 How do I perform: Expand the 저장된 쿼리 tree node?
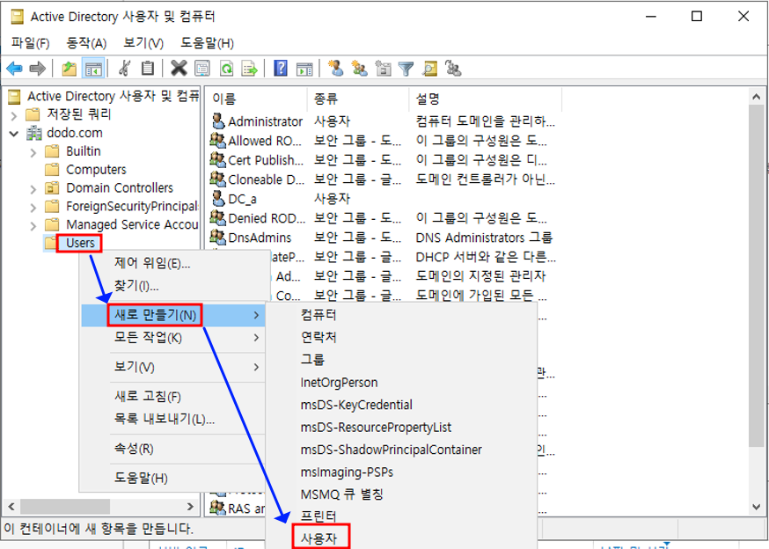tap(14, 116)
